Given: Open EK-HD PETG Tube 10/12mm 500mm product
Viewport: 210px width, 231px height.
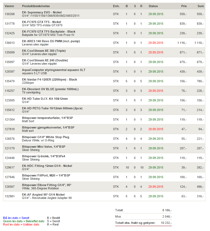Looking at the screenshot, I should (52, 108).
